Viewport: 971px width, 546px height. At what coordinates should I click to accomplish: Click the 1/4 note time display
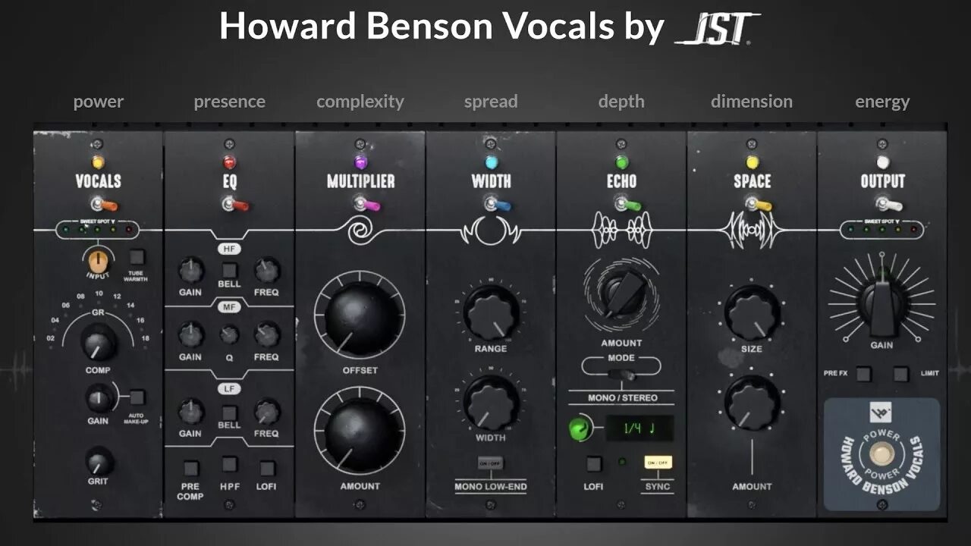(x=639, y=428)
